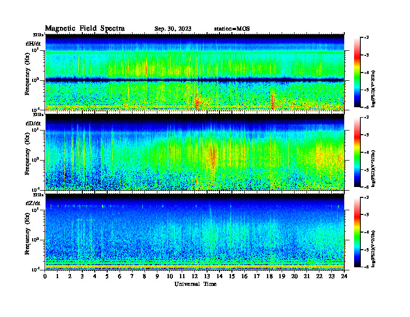Click the "8" hour tick label
This screenshot has width=410, height=317.
point(144,277)
